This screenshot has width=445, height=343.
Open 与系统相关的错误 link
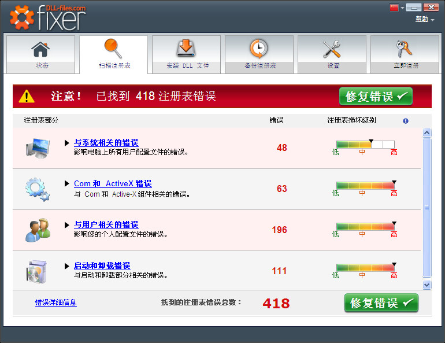pyautogui.click(x=106, y=142)
